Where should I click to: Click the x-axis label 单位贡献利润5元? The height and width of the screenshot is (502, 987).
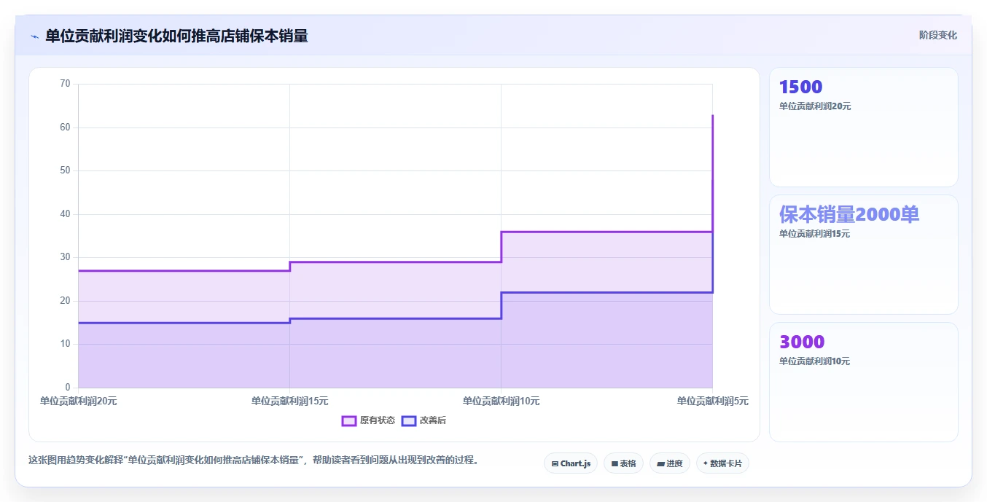tap(712, 401)
